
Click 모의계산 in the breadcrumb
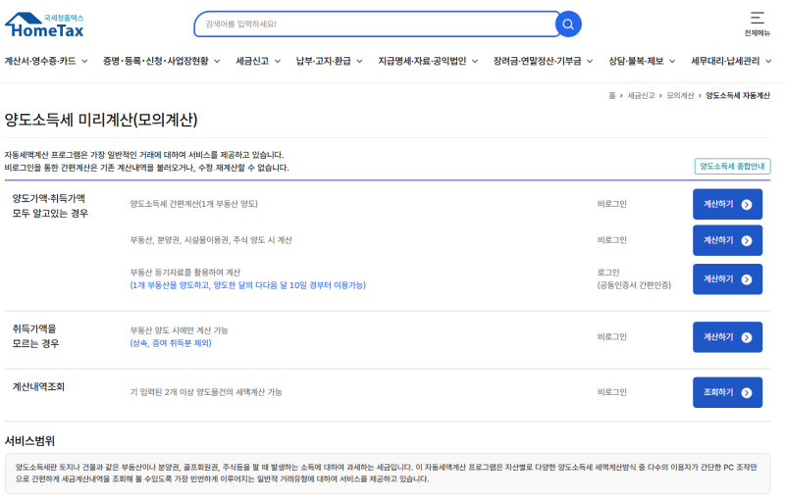(x=680, y=95)
